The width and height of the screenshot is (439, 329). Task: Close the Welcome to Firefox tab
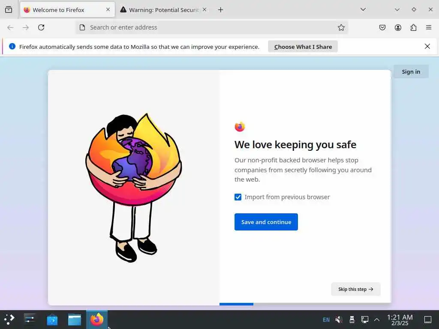pyautogui.click(x=108, y=10)
